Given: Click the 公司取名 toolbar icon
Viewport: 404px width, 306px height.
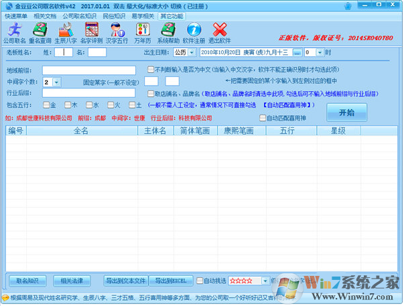Looking at the screenshot, I should pos(15,30).
